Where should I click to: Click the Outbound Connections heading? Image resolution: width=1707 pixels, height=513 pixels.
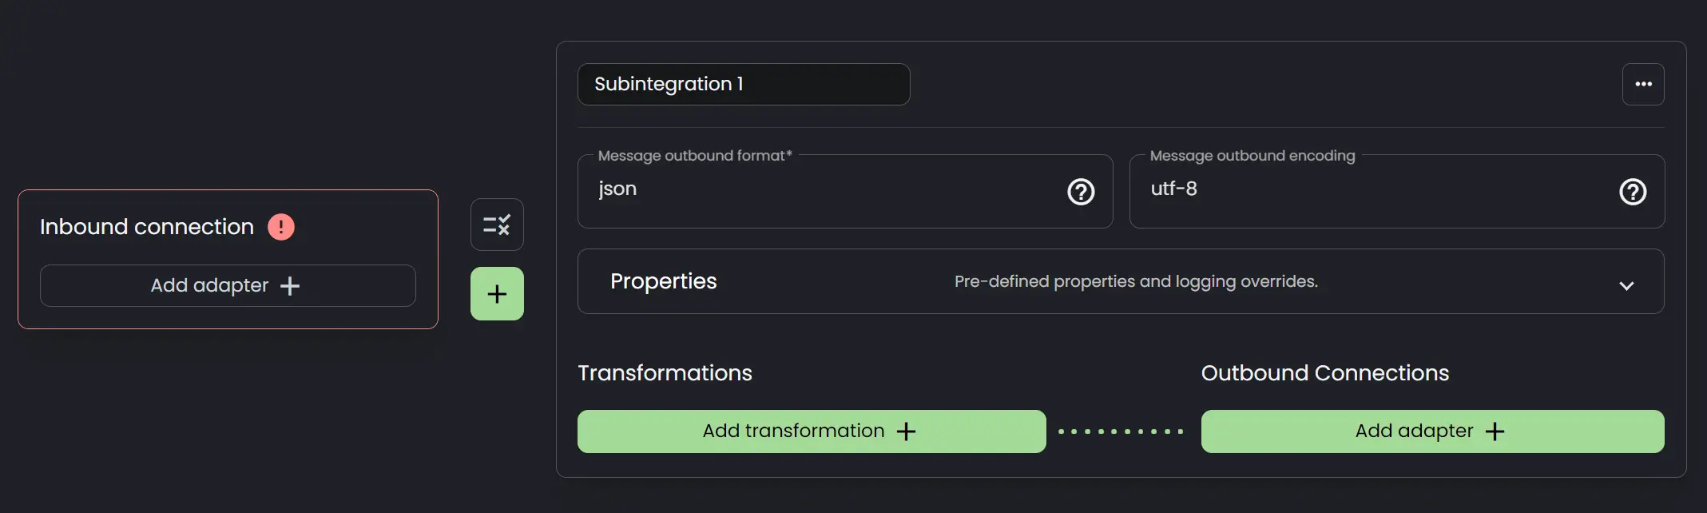[1324, 373]
